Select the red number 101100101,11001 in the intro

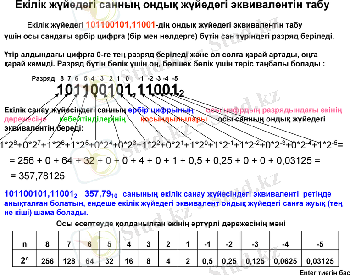point(121,25)
